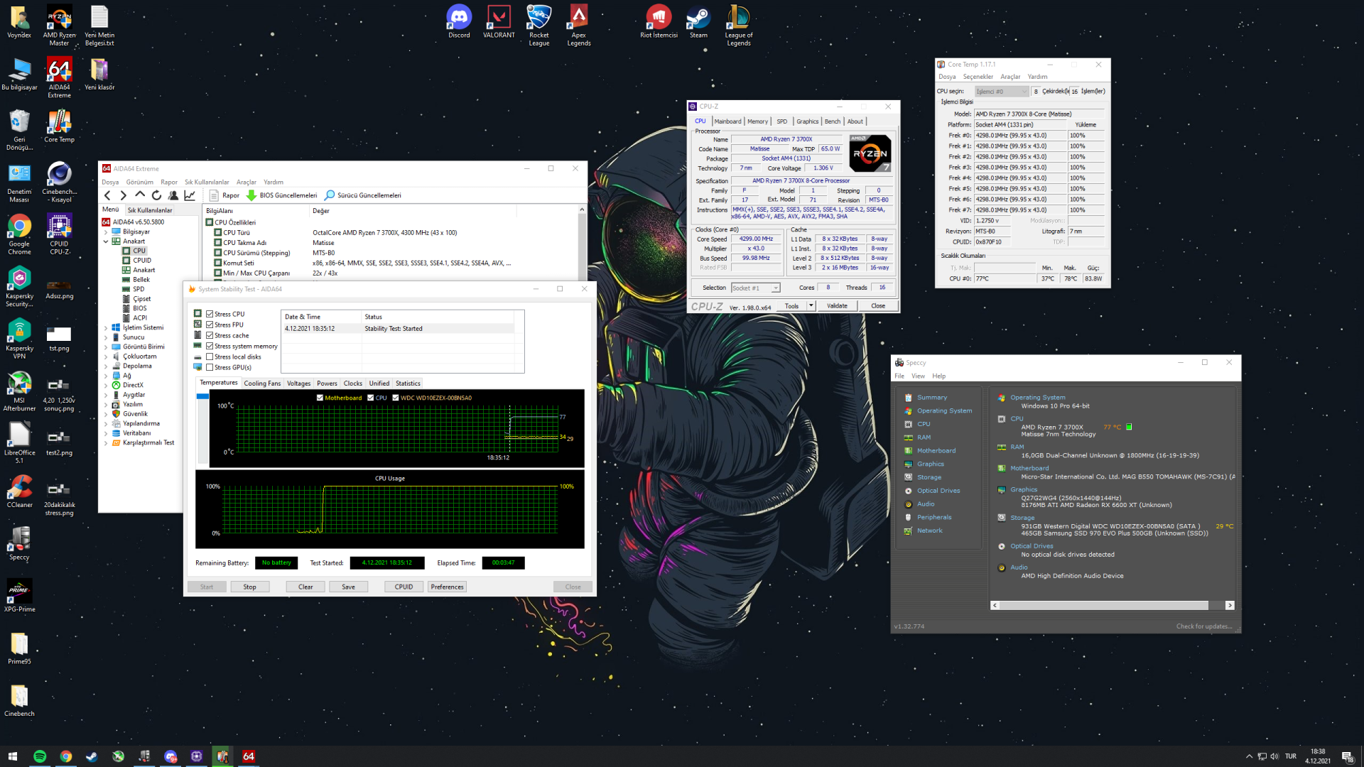Open the Voltages tab in stability test
This screenshot has width=1364, height=767.
pos(298,383)
